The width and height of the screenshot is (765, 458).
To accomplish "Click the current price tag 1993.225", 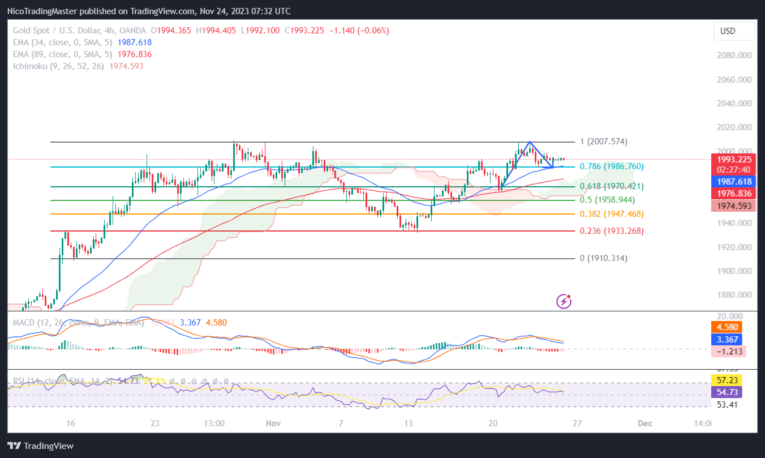I will pyautogui.click(x=733, y=159).
